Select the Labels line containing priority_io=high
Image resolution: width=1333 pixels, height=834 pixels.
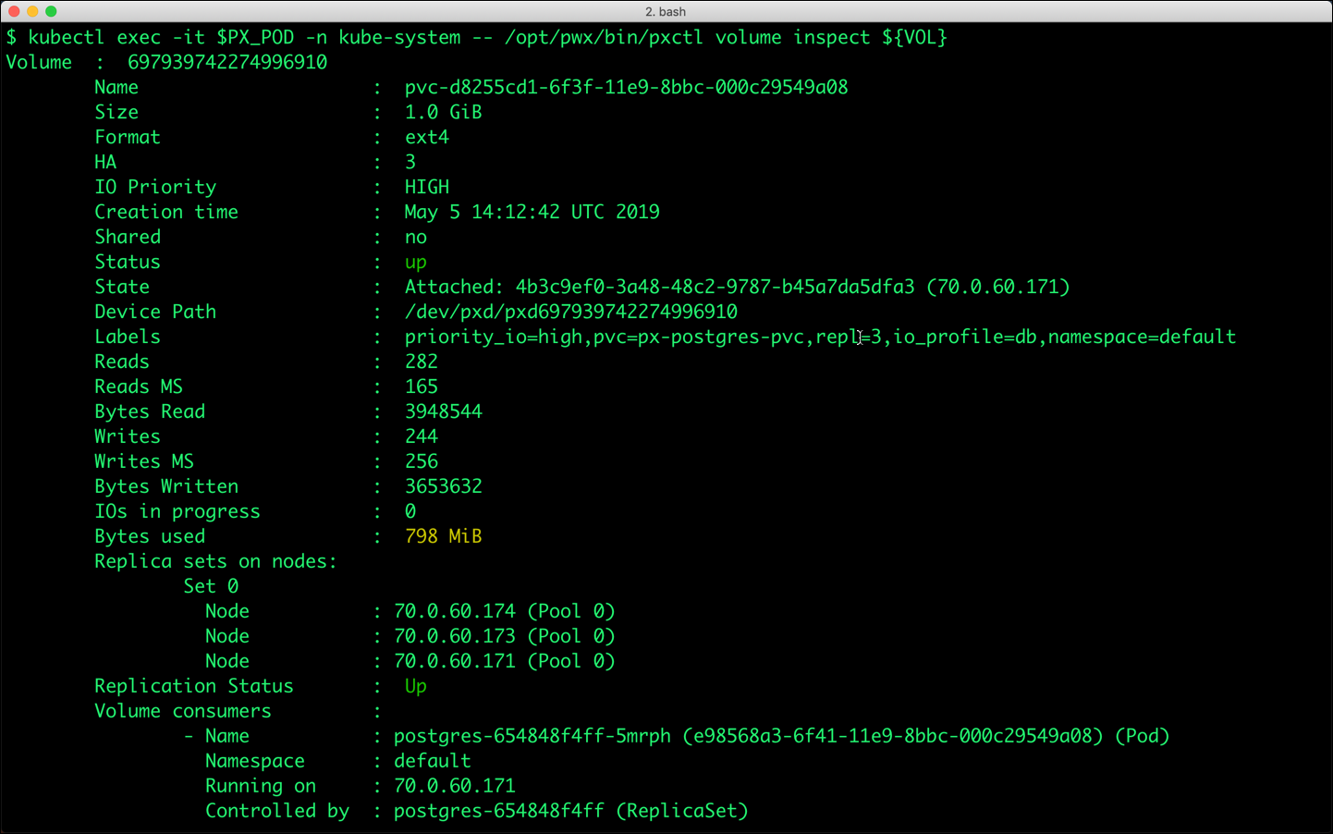tap(819, 336)
